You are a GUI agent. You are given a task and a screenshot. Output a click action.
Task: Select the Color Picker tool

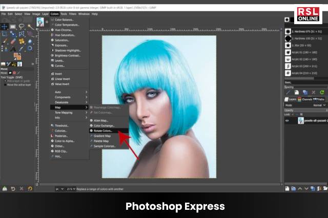(22, 49)
